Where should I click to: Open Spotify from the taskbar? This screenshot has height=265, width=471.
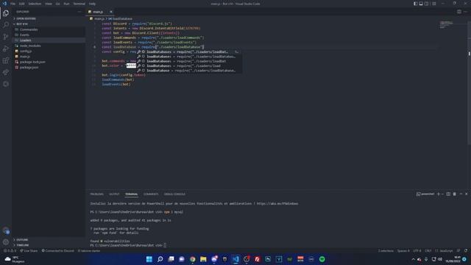coord(322,259)
